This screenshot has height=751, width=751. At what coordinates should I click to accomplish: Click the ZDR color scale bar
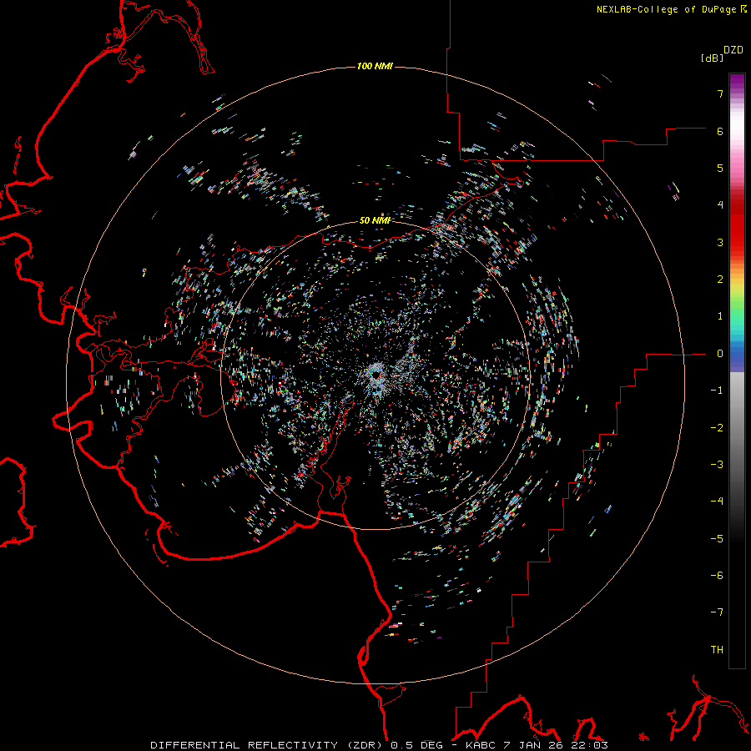[737, 370]
